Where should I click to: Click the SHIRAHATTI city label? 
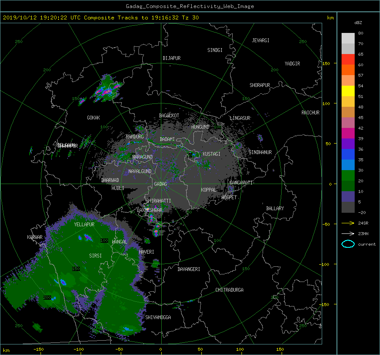pyautogui.click(x=158, y=201)
